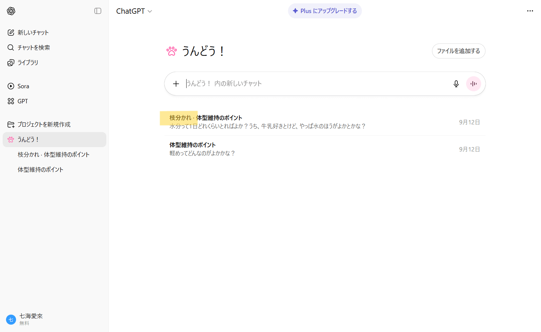Open the ChatGPT model dropdown

(x=134, y=11)
